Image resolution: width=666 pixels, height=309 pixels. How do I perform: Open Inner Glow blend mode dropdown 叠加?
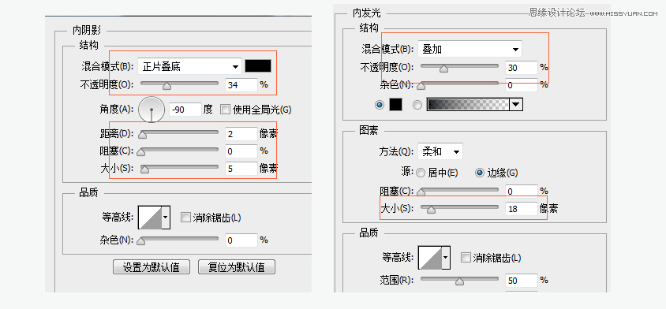470,49
